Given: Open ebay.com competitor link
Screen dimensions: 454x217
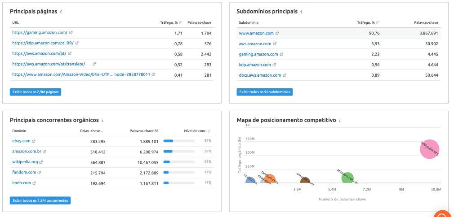Looking at the screenshot, I should click(x=21, y=141).
